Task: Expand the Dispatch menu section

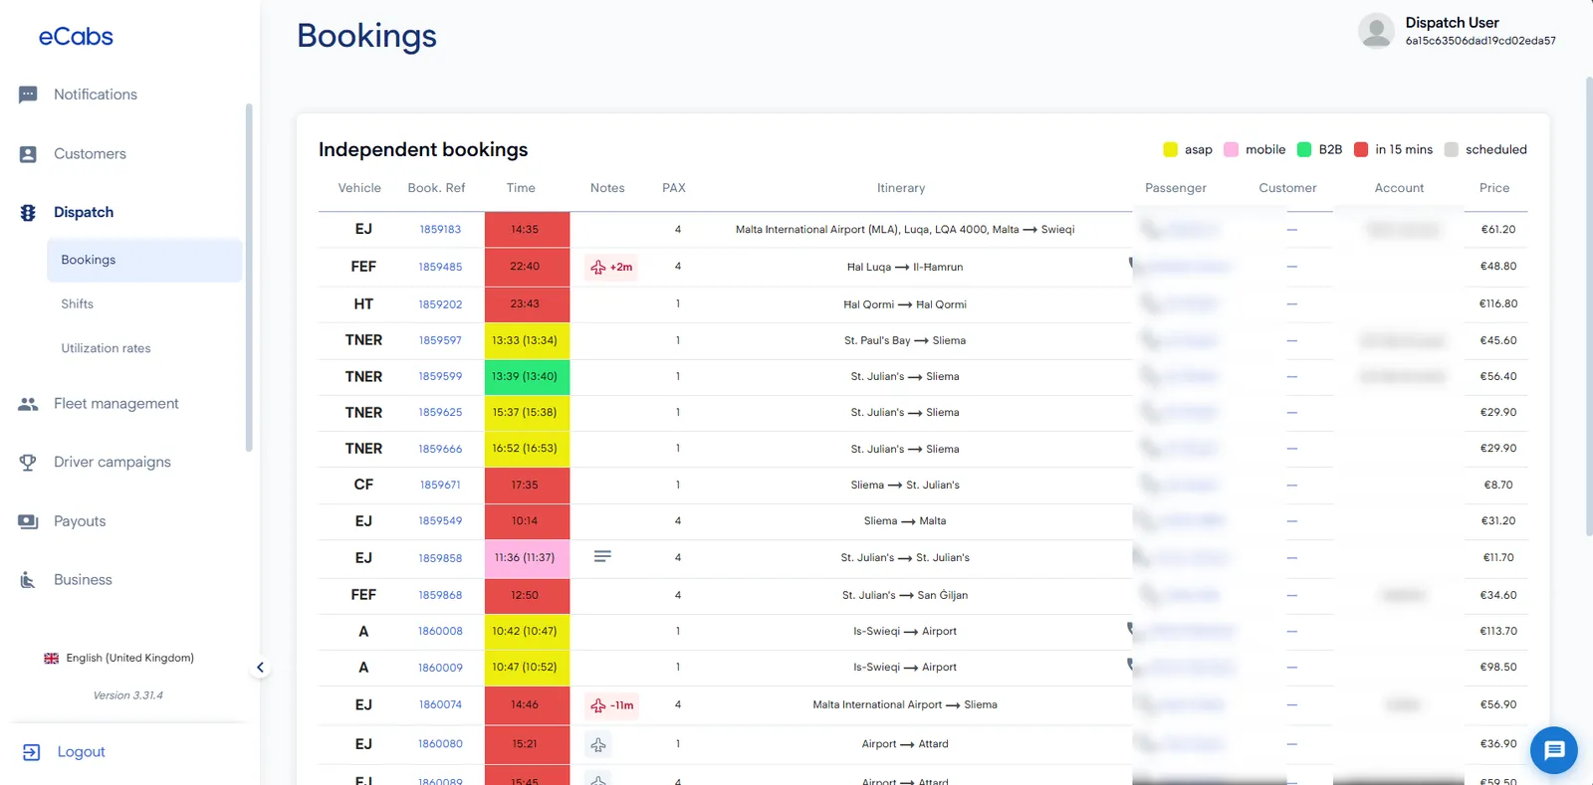Action: click(84, 213)
